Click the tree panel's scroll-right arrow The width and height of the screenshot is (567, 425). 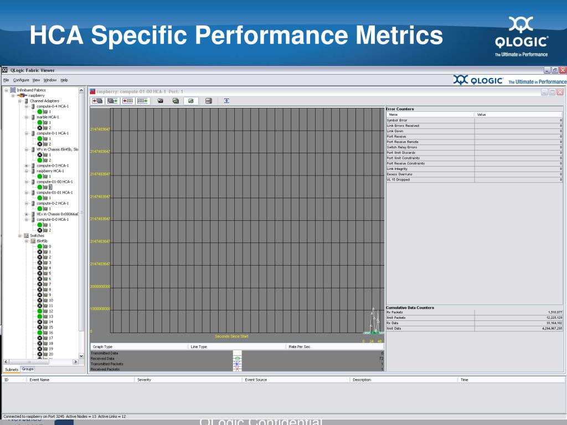coord(75,361)
